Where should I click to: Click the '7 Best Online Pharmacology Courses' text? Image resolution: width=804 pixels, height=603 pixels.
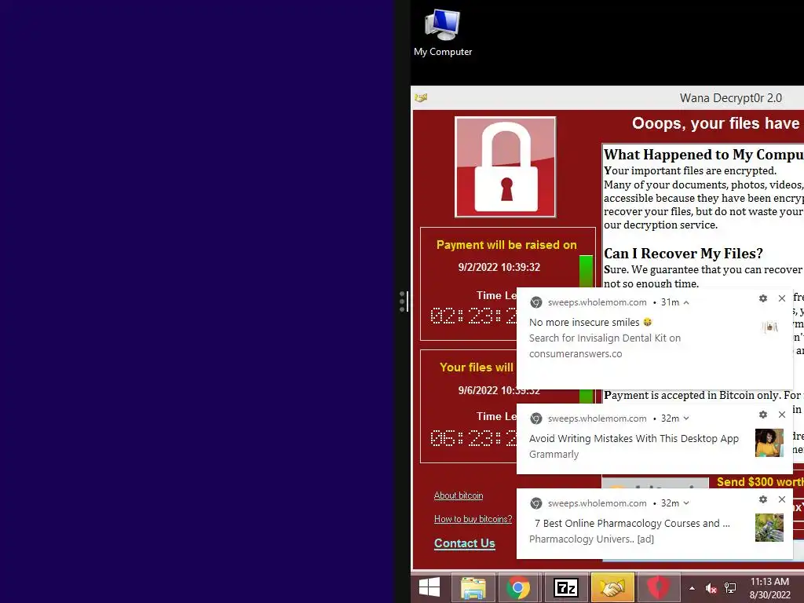632,523
